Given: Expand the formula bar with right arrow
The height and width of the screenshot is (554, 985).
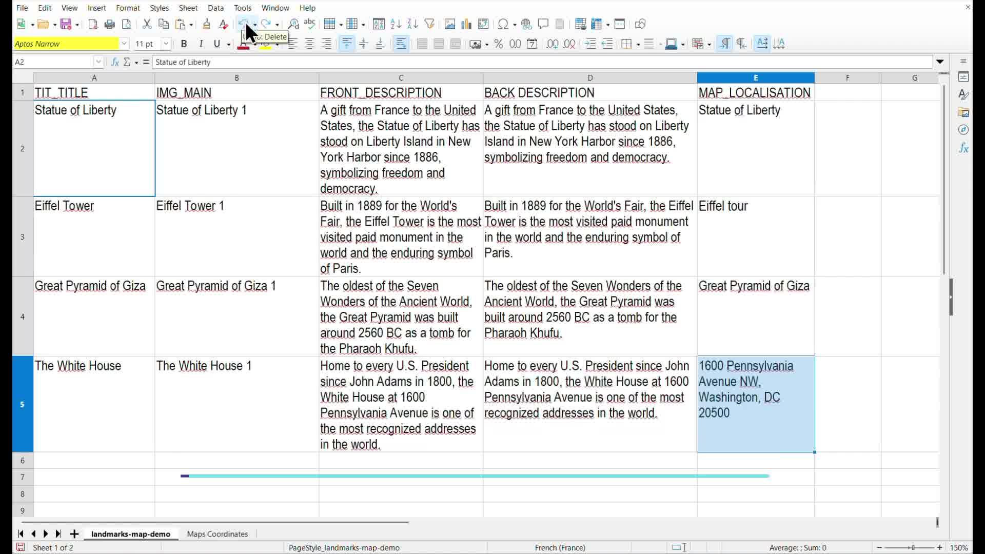Looking at the screenshot, I should 940,62.
